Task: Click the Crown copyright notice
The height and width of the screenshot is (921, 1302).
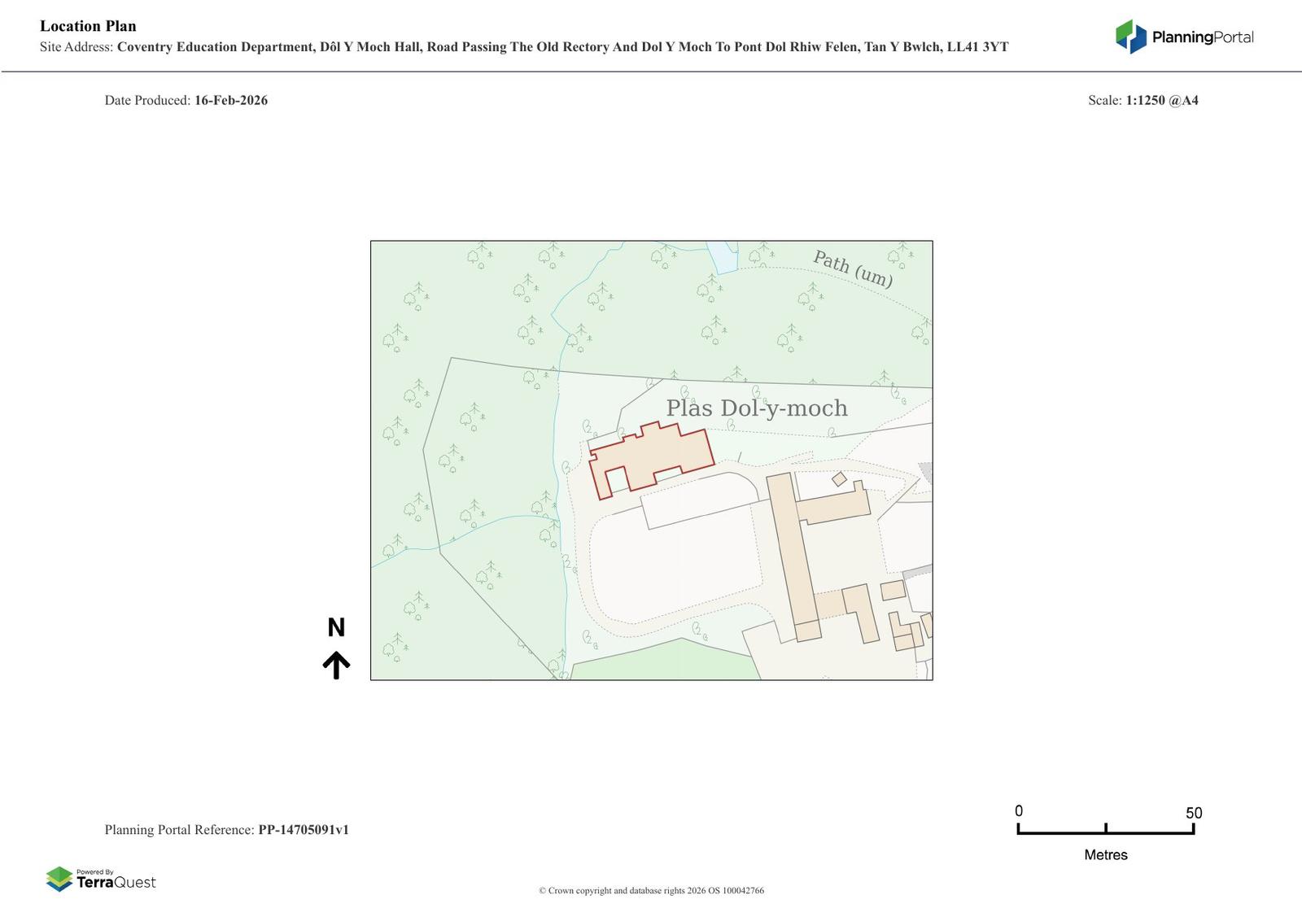Action: [651, 890]
